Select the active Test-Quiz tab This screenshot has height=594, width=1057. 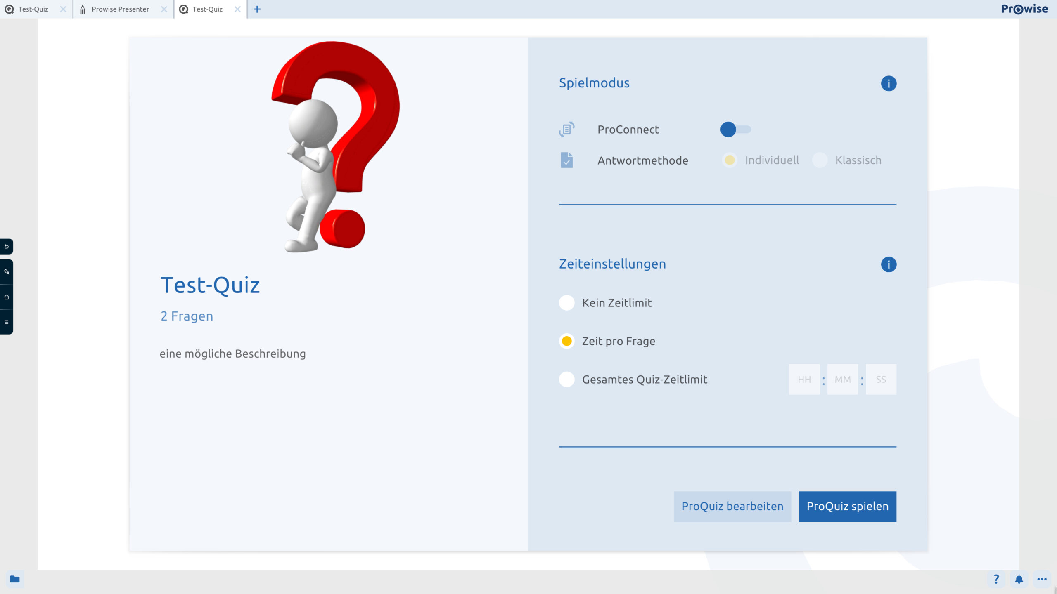point(207,9)
